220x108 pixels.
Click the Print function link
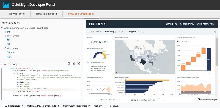pyautogui.click(x=7, y=32)
